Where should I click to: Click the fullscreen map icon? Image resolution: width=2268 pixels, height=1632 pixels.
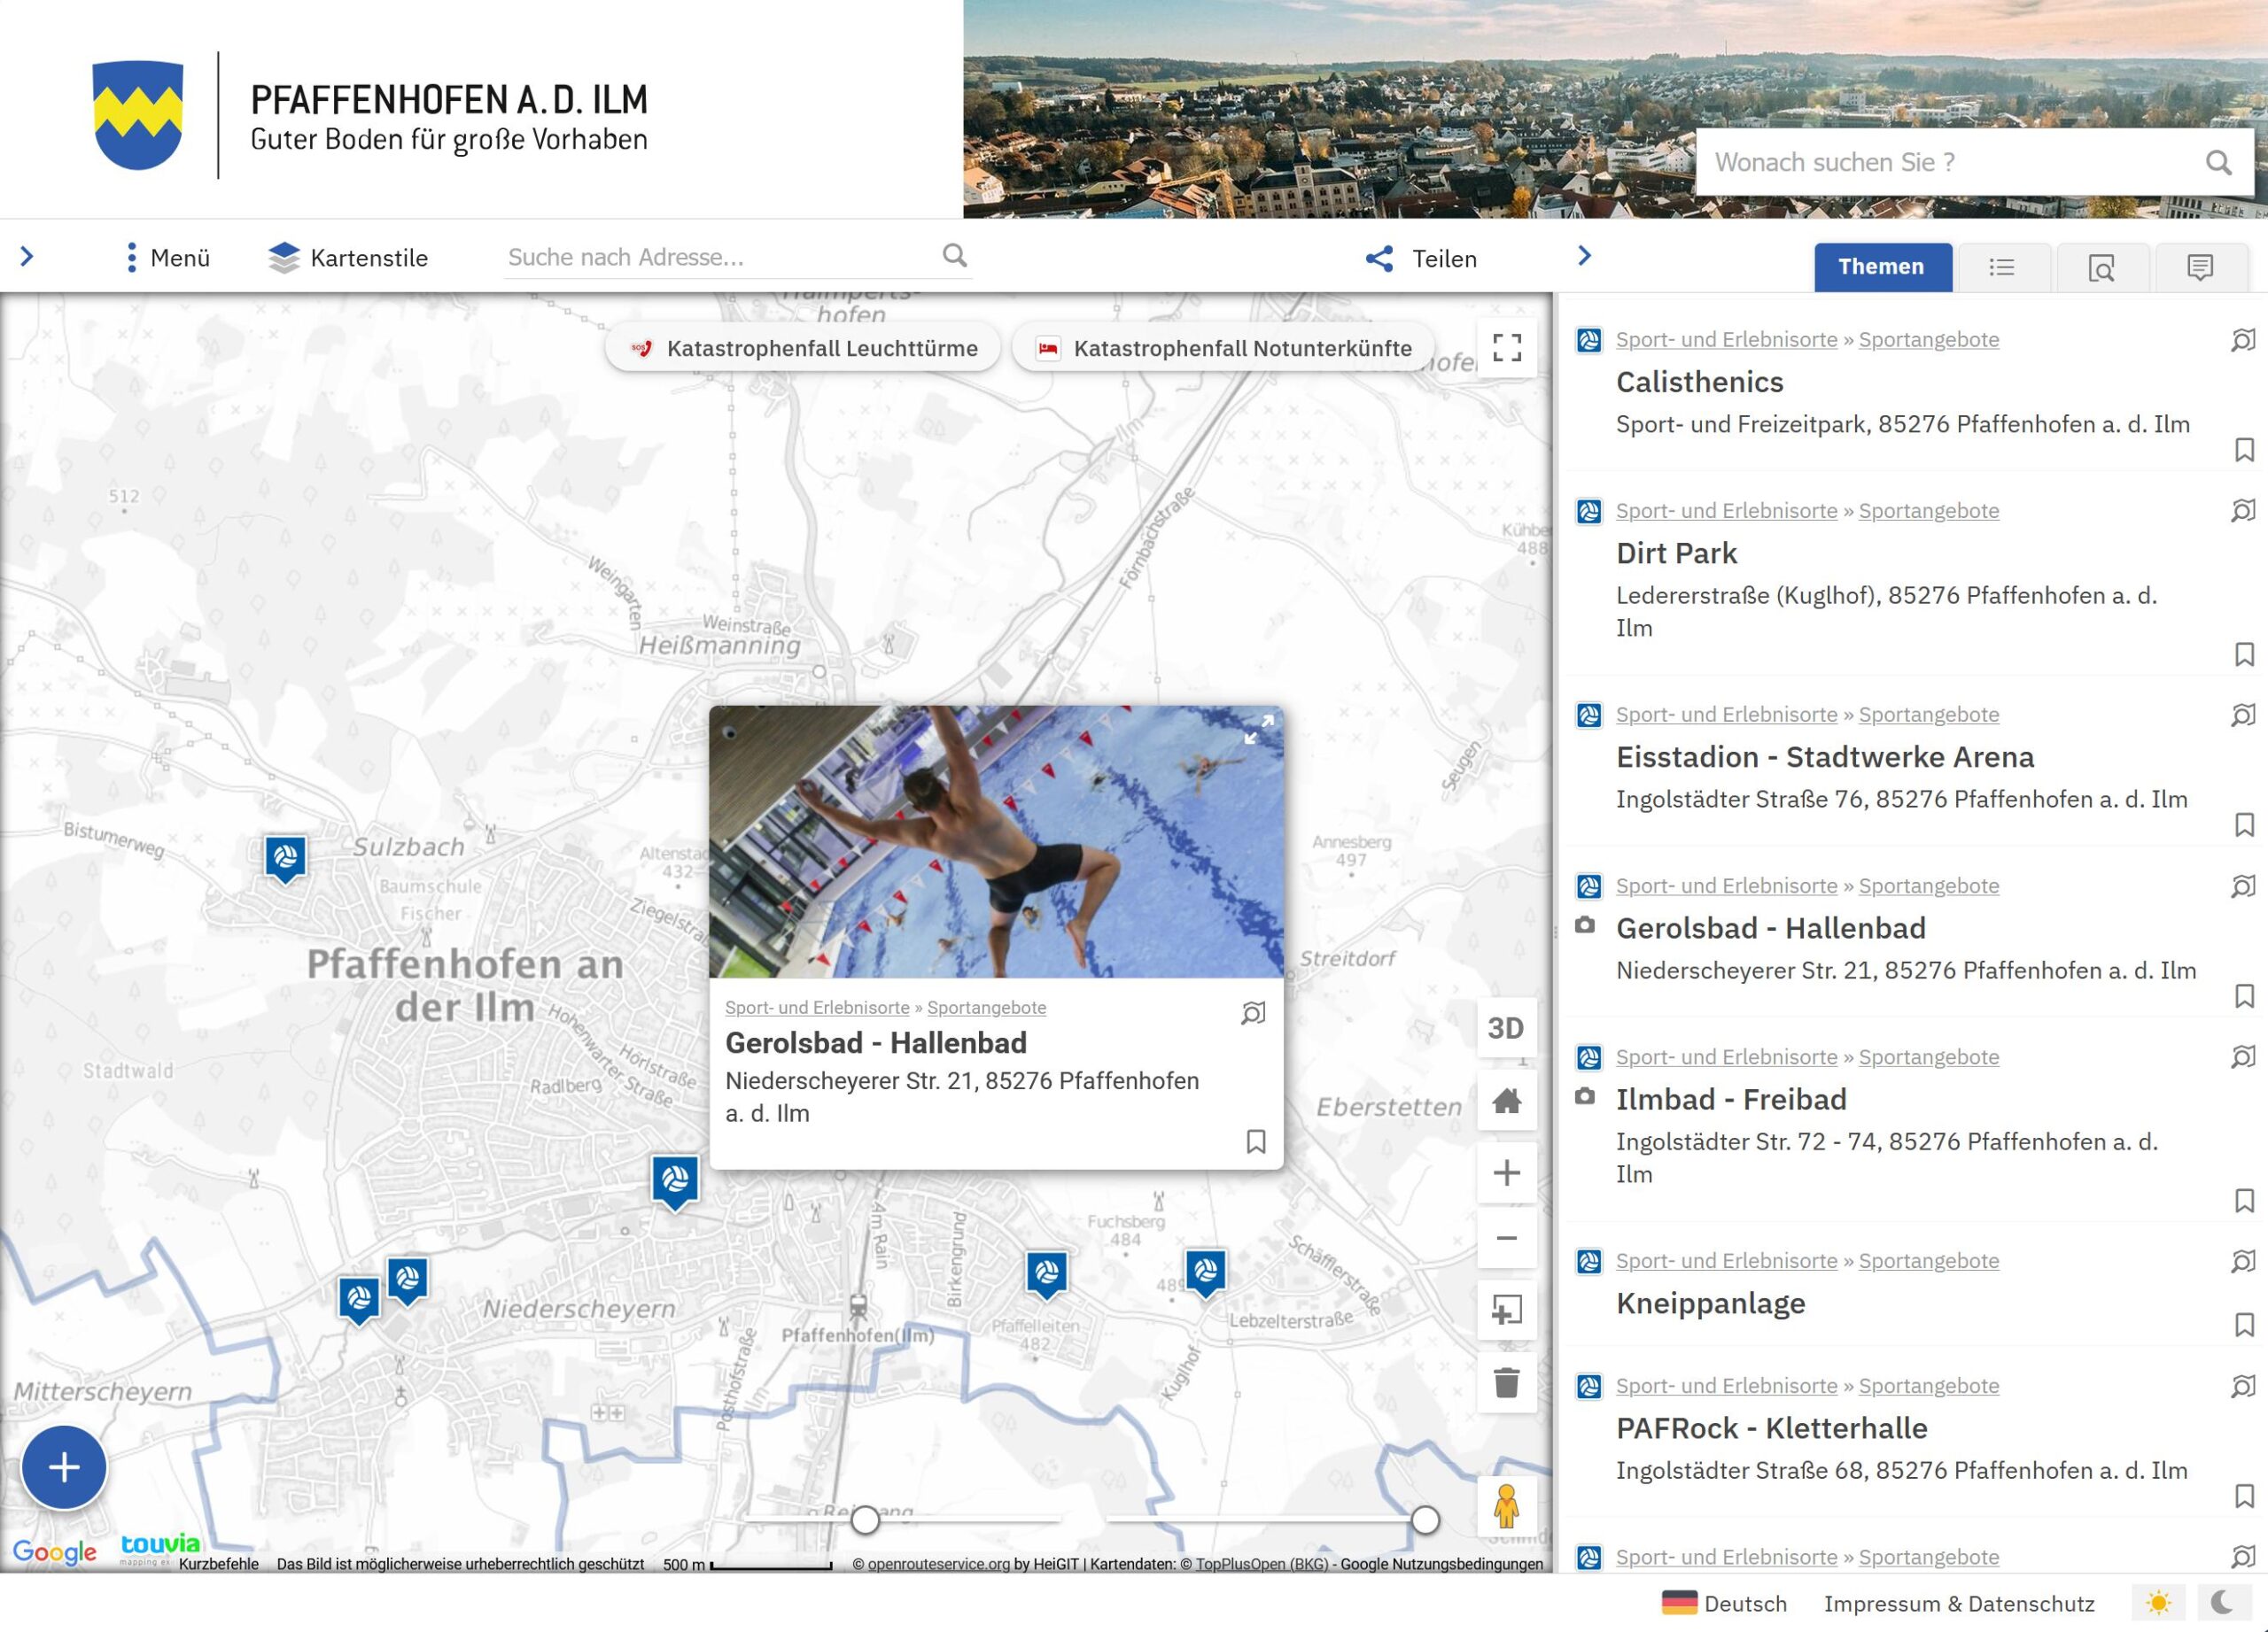1506,348
